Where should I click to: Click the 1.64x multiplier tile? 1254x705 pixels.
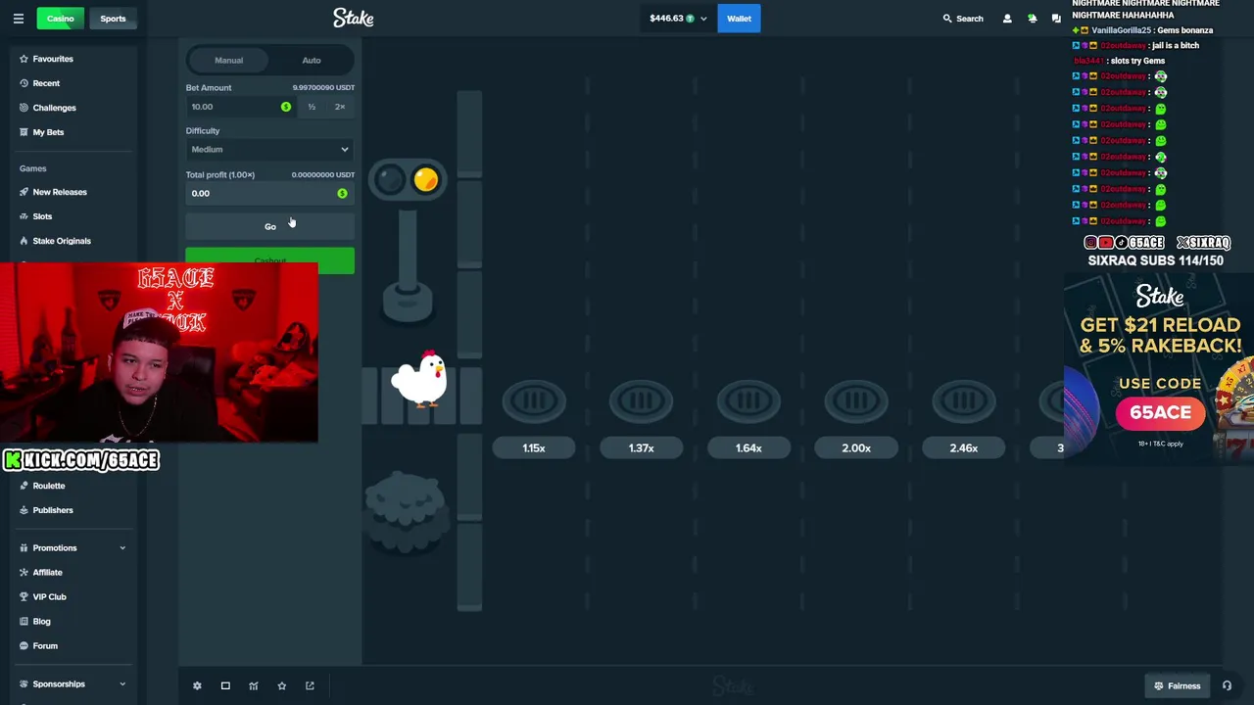[x=748, y=447]
